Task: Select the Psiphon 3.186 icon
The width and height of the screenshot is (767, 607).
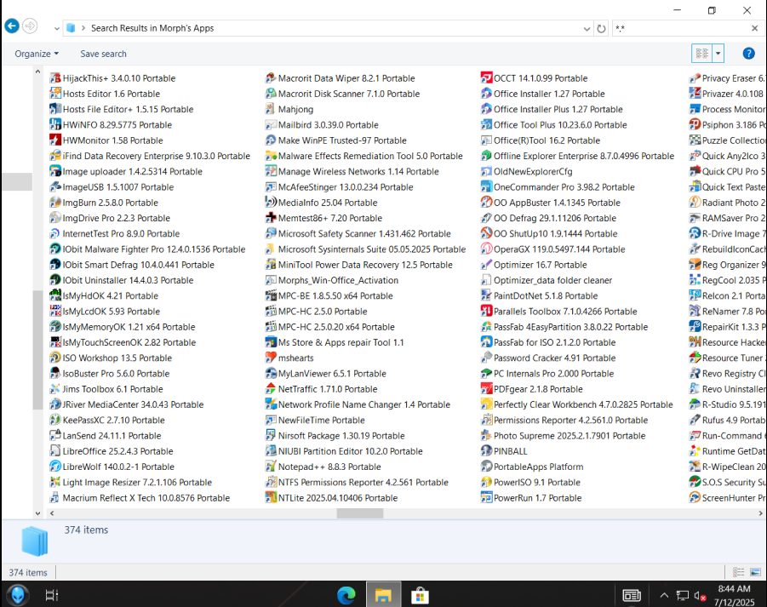Action: point(695,125)
